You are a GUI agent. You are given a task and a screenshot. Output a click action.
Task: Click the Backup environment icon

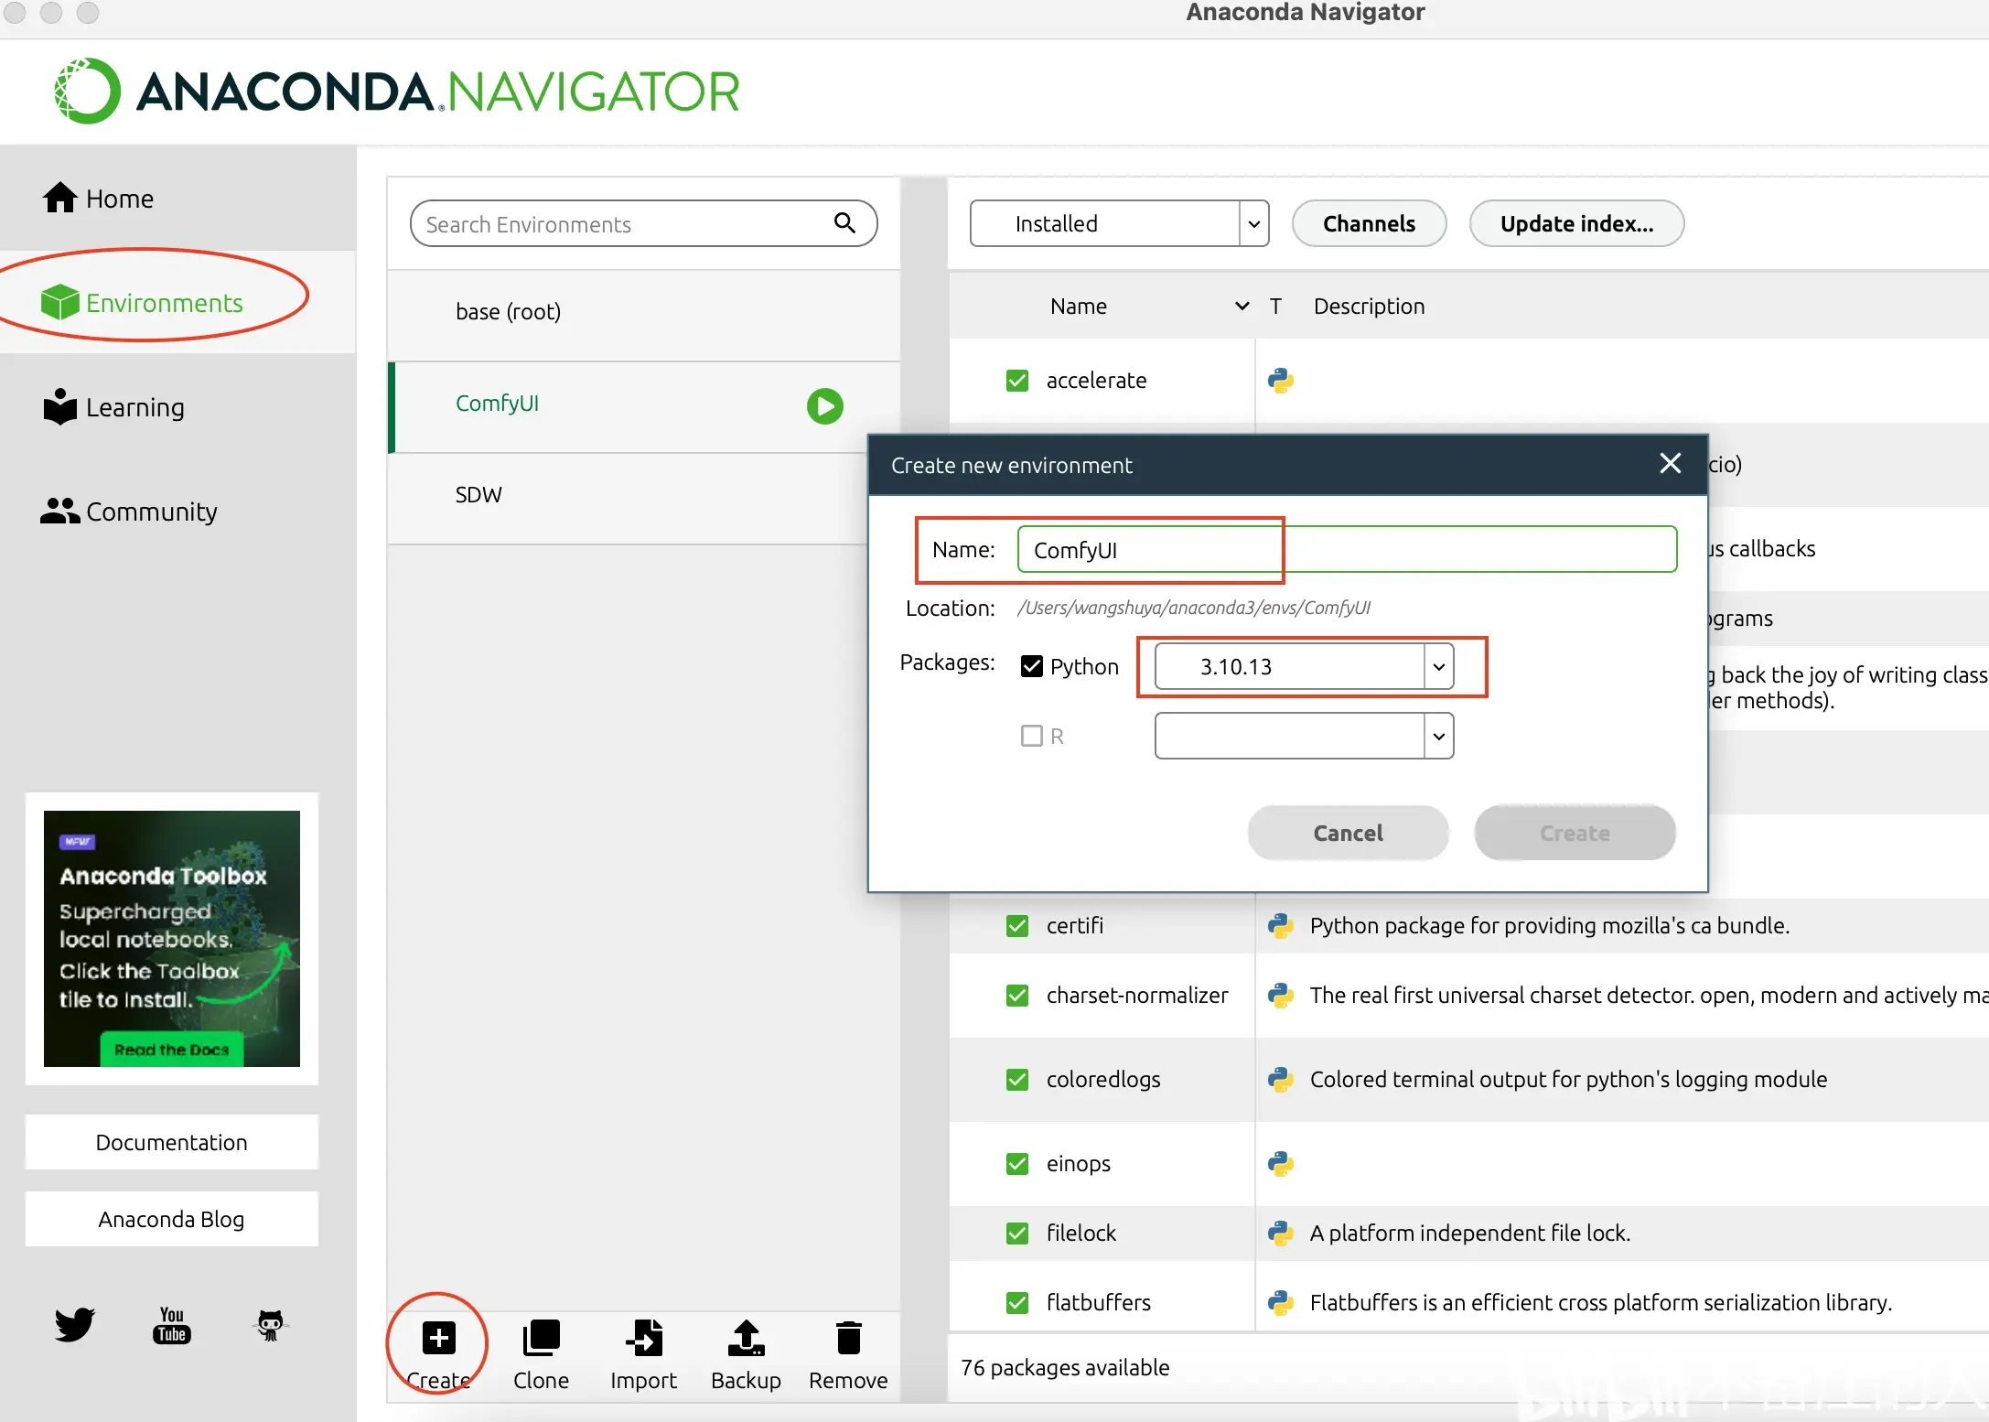click(x=746, y=1338)
